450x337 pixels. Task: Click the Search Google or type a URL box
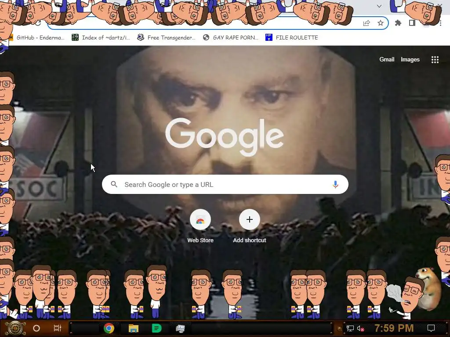point(225,184)
